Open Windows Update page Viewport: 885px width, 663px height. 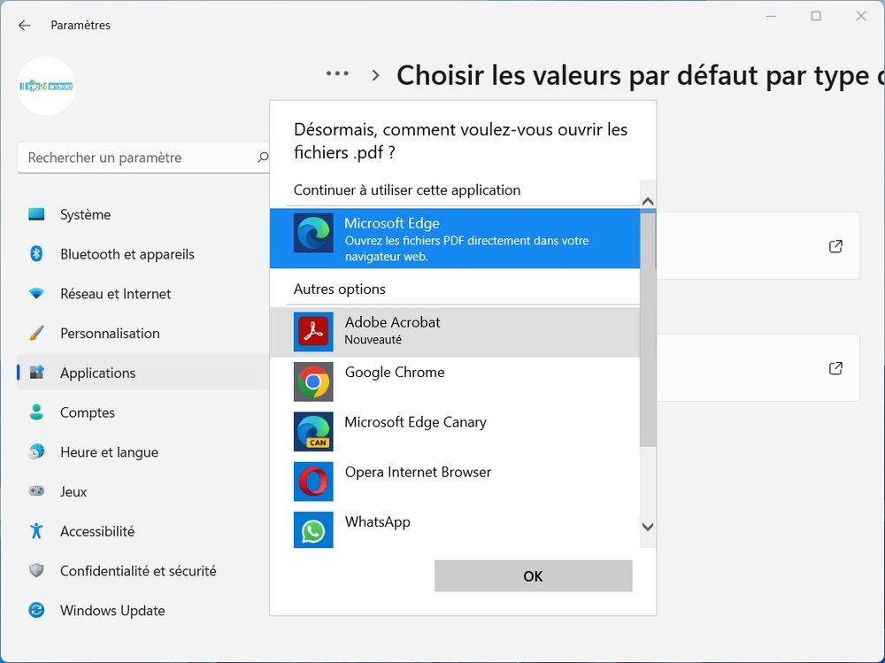point(144,611)
